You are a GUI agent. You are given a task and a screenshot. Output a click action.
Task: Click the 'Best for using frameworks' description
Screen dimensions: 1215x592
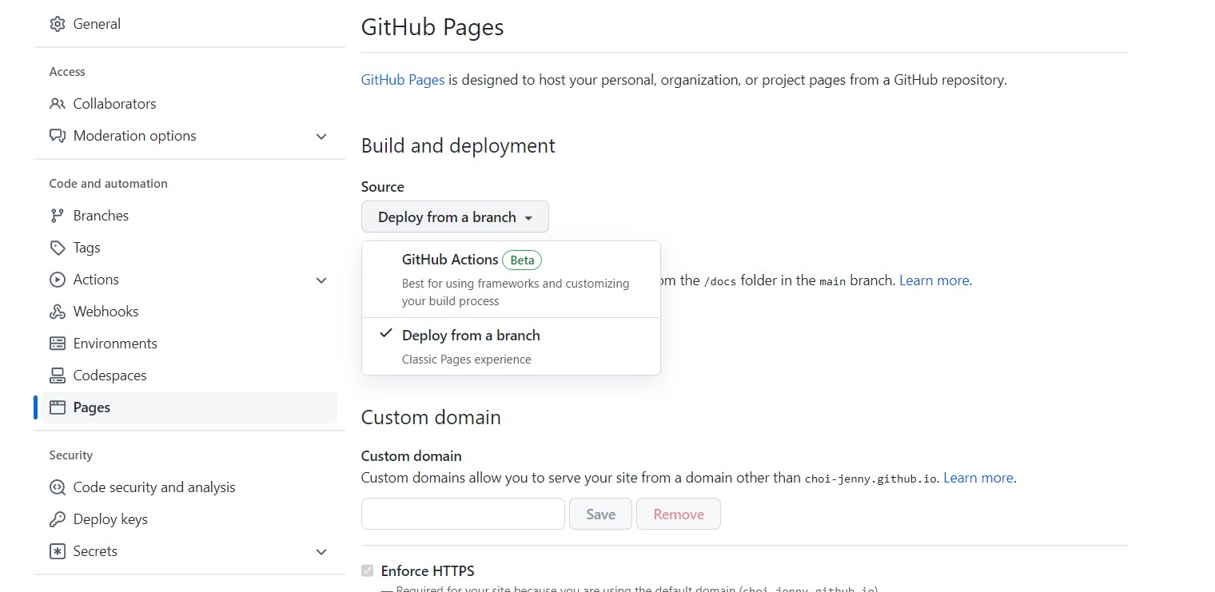pyautogui.click(x=516, y=292)
